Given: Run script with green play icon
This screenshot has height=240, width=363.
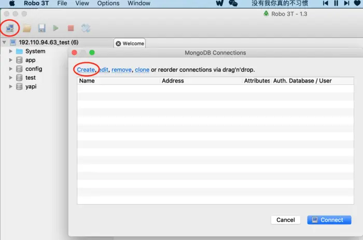Looking at the screenshot, I should tap(56, 28).
